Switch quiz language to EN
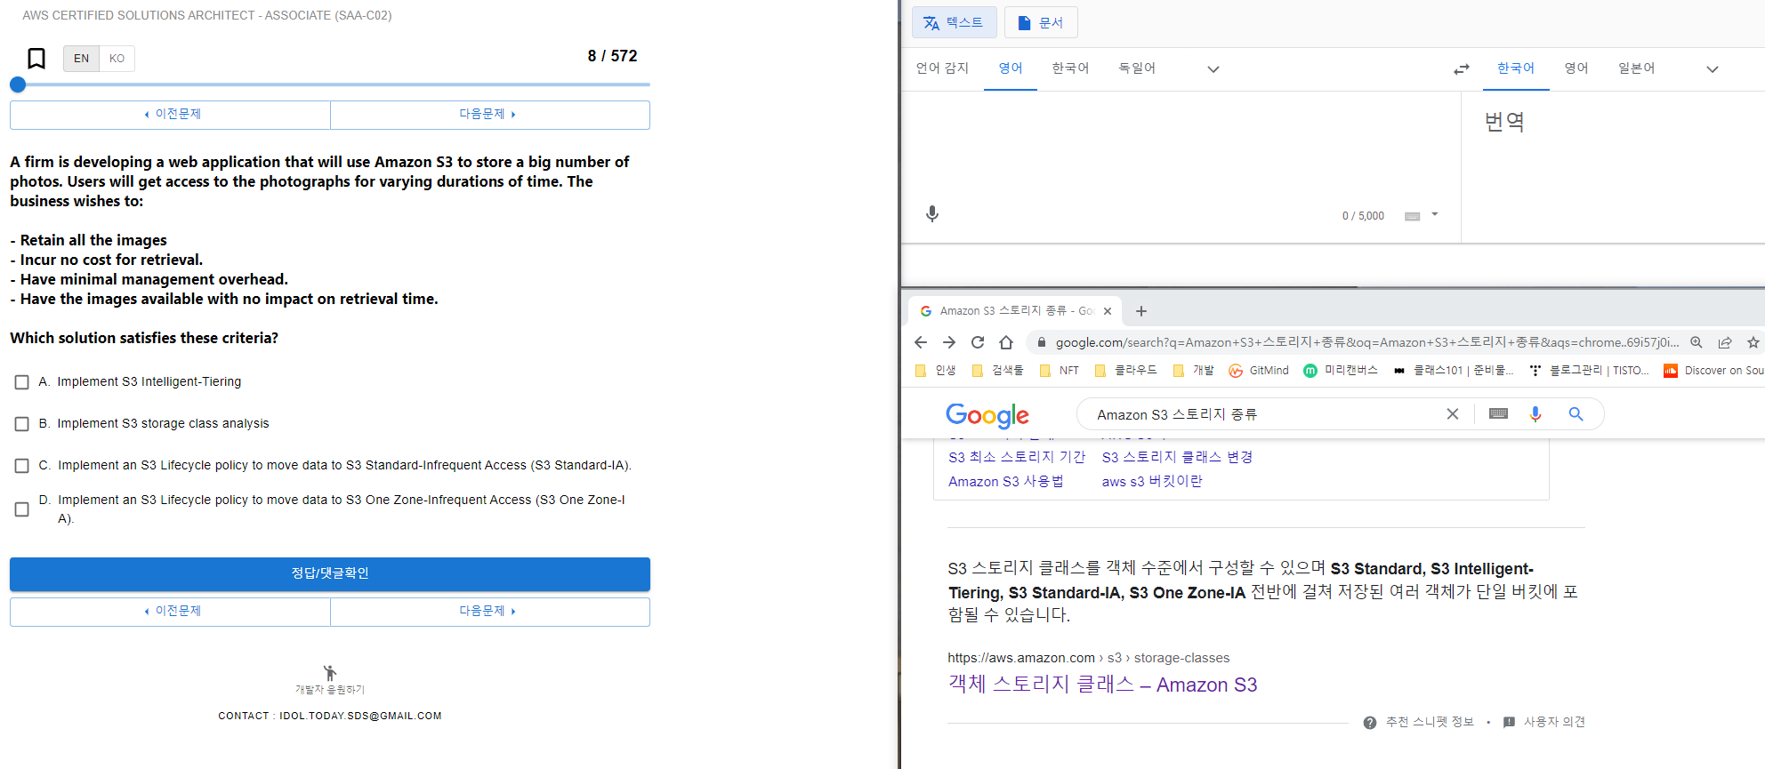The image size is (1765, 769). pyautogui.click(x=81, y=59)
